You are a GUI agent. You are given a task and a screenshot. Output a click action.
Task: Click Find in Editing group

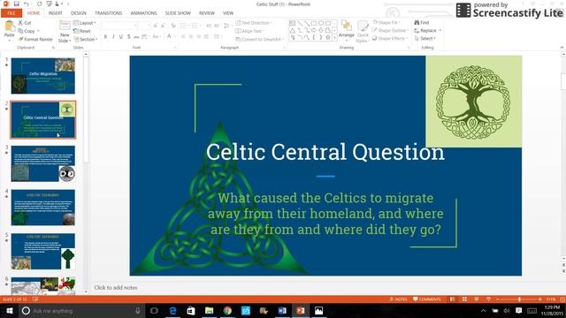pos(422,22)
